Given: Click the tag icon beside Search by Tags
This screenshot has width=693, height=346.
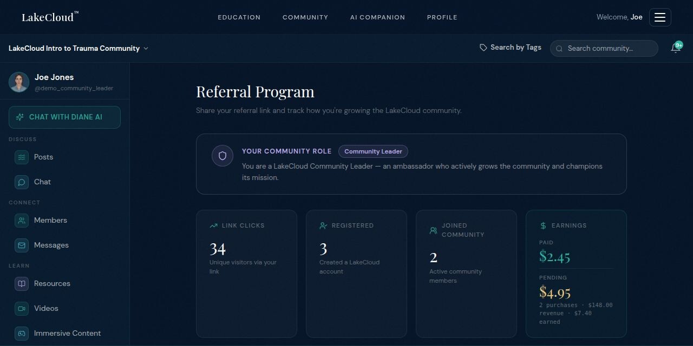Looking at the screenshot, I should pos(483,48).
